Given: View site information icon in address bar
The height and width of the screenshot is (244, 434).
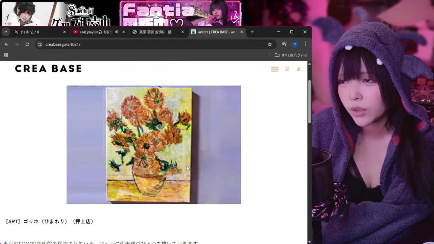Looking at the screenshot, I should point(40,44).
